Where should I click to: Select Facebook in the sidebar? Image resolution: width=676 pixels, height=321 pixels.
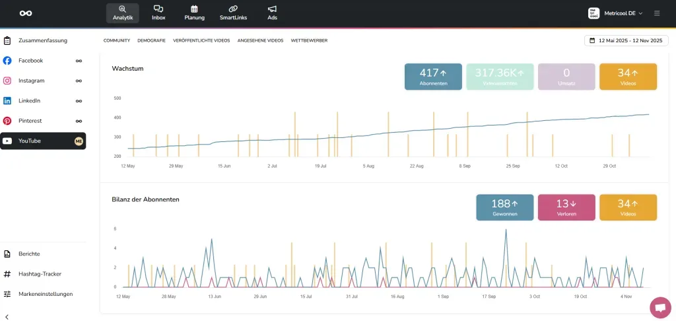[31, 61]
